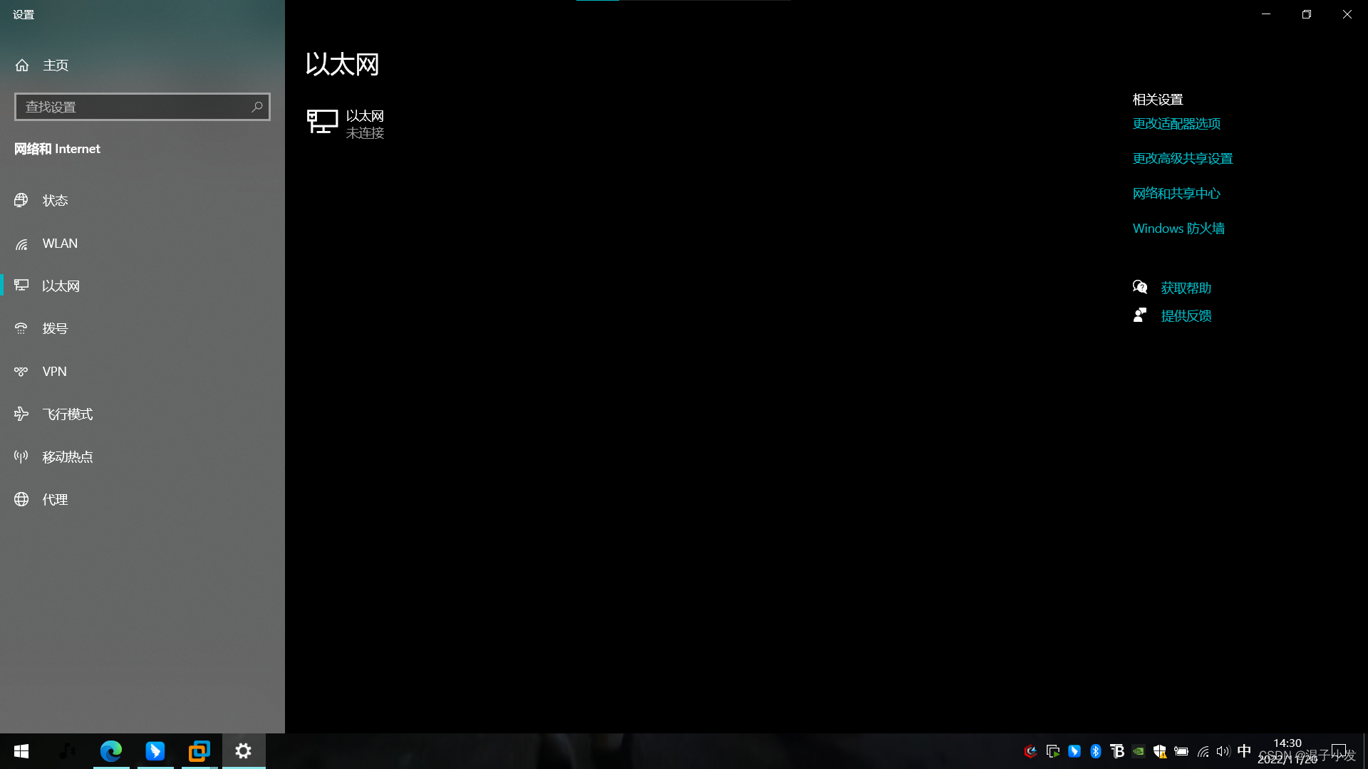The width and height of the screenshot is (1368, 769).
Task: Open 网络和共享中心
Action: (x=1176, y=193)
